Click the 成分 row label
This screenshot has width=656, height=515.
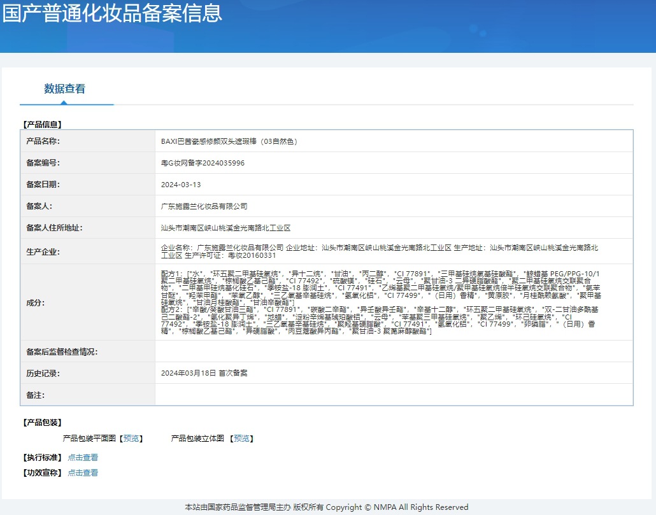36,302
